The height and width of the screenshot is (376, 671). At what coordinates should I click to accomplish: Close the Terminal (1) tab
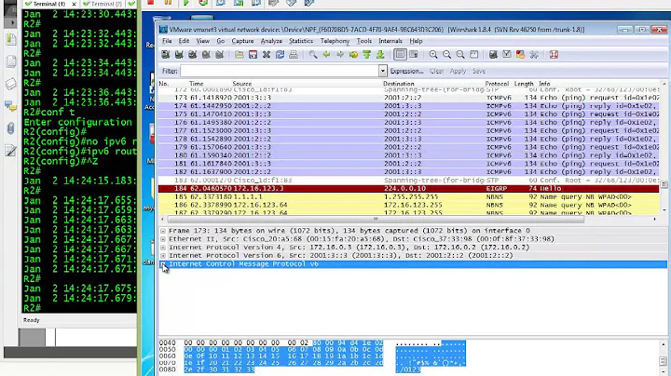[74, 4]
